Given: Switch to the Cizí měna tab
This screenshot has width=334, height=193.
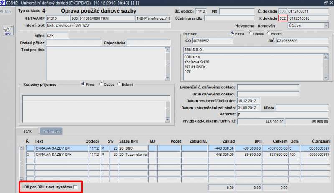Looking at the screenshot, I should tap(51, 131).
